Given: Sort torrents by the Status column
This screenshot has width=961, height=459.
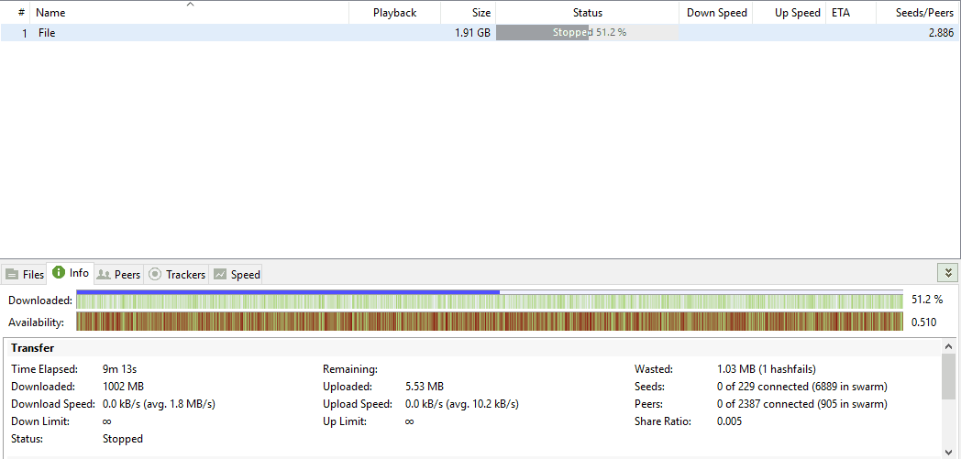Looking at the screenshot, I should click(587, 12).
